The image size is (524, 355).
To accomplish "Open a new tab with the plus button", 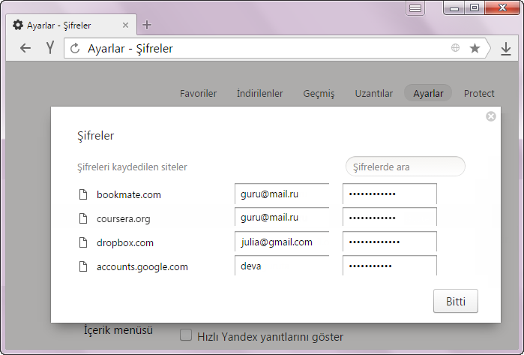I will click(147, 25).
